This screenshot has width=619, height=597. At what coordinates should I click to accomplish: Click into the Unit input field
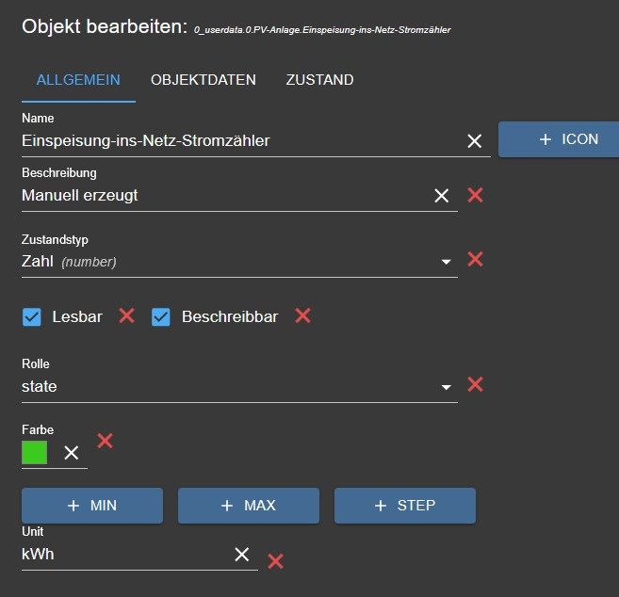pyautogui.click(x=122, y=555)
